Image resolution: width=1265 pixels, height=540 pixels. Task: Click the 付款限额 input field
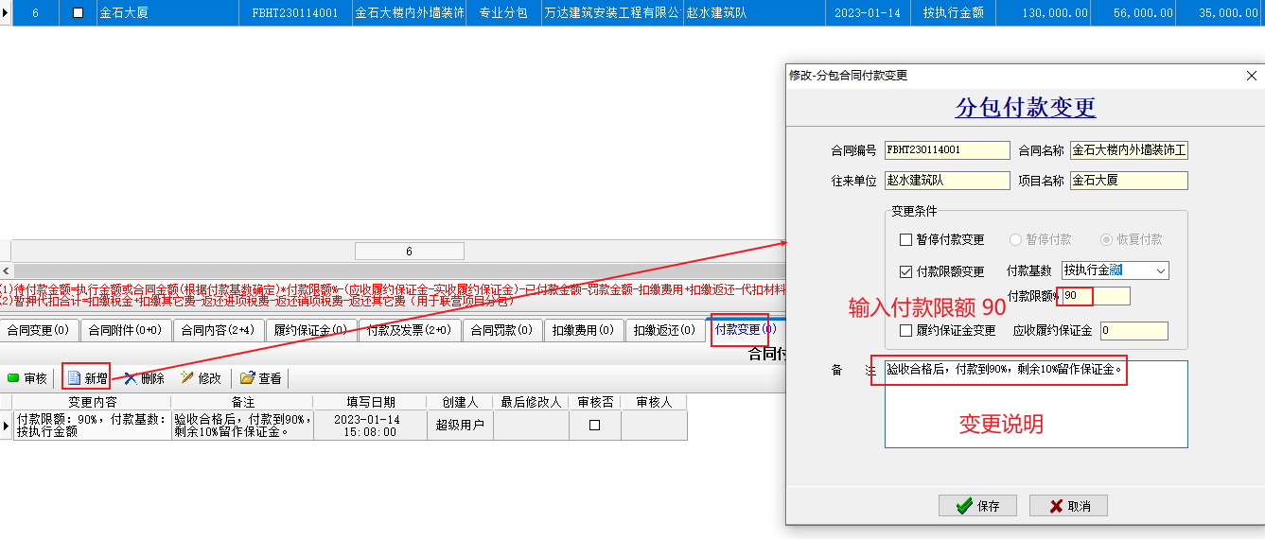point(1095,297)
